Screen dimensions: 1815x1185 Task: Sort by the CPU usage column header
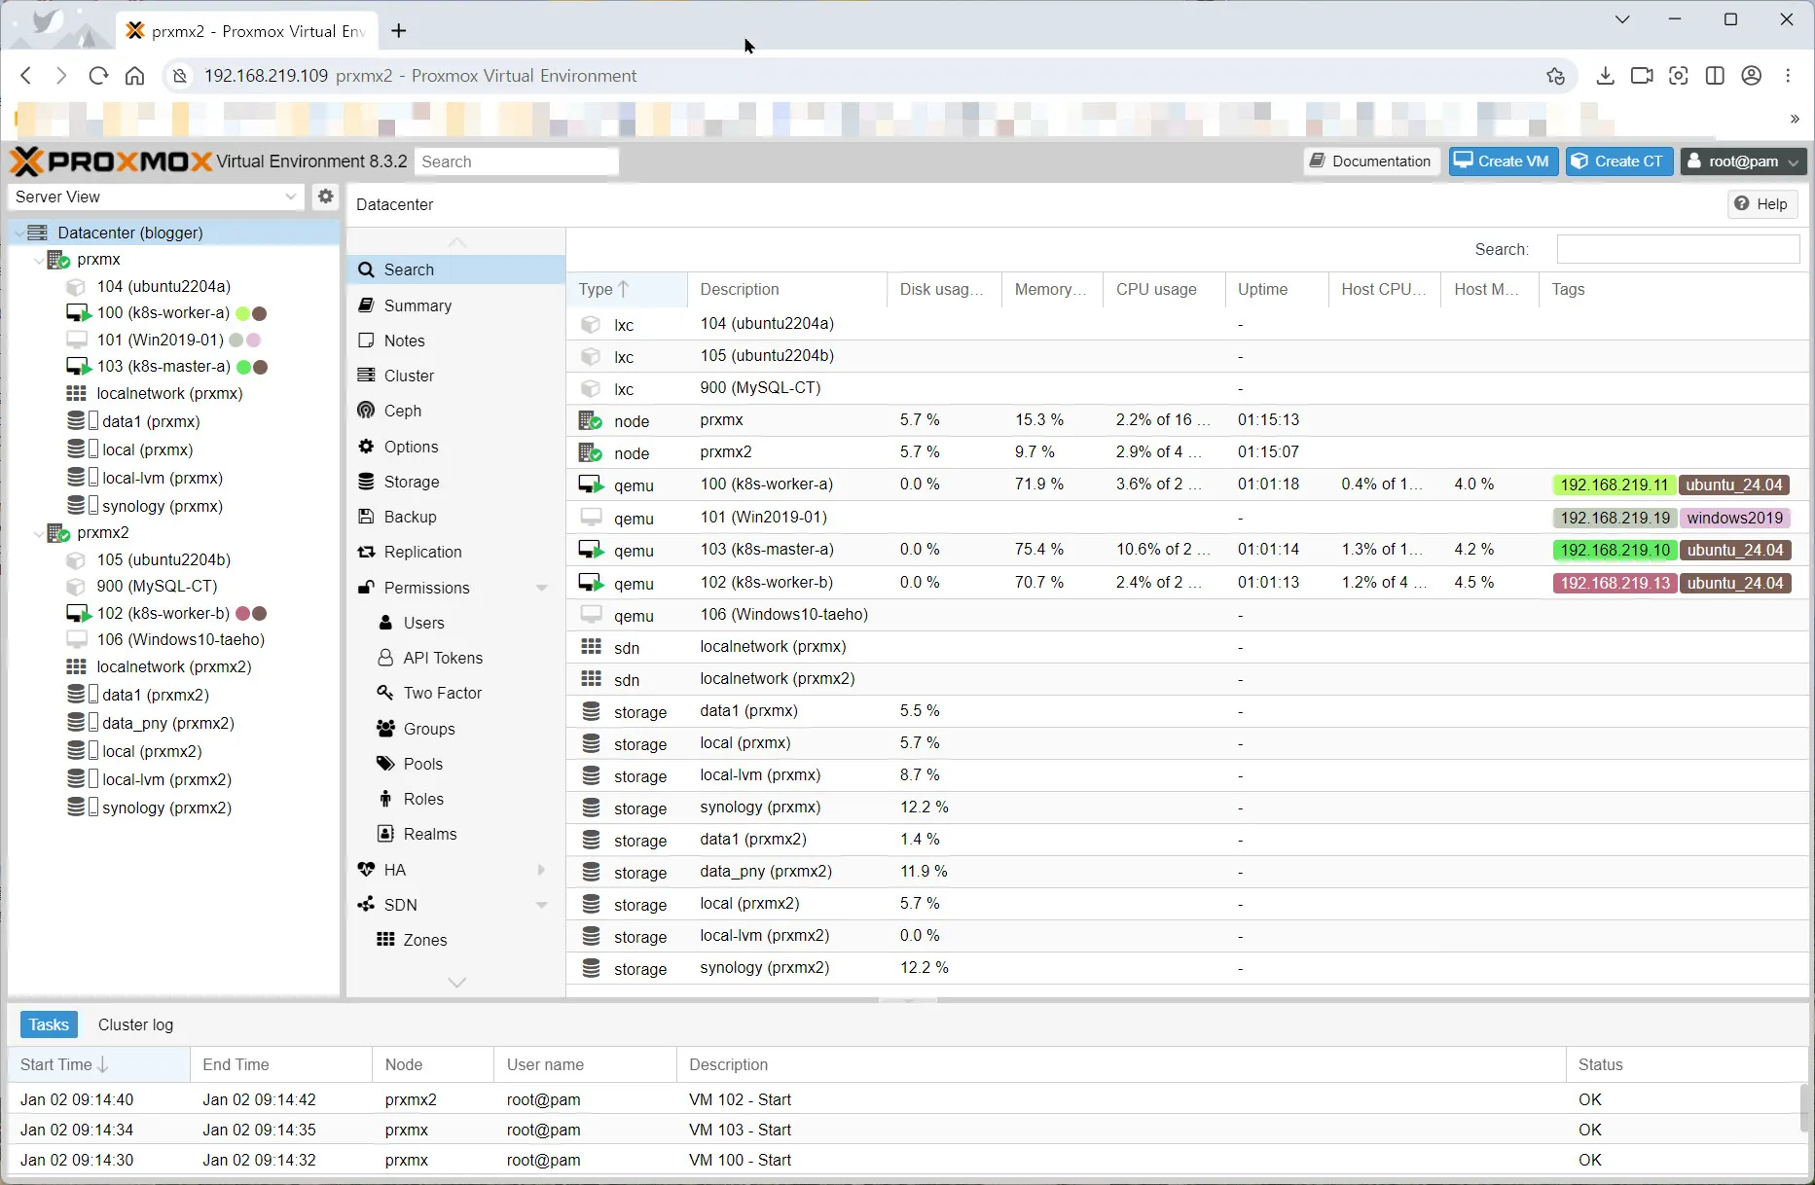pyautogui.click(x=1164, y=289)
